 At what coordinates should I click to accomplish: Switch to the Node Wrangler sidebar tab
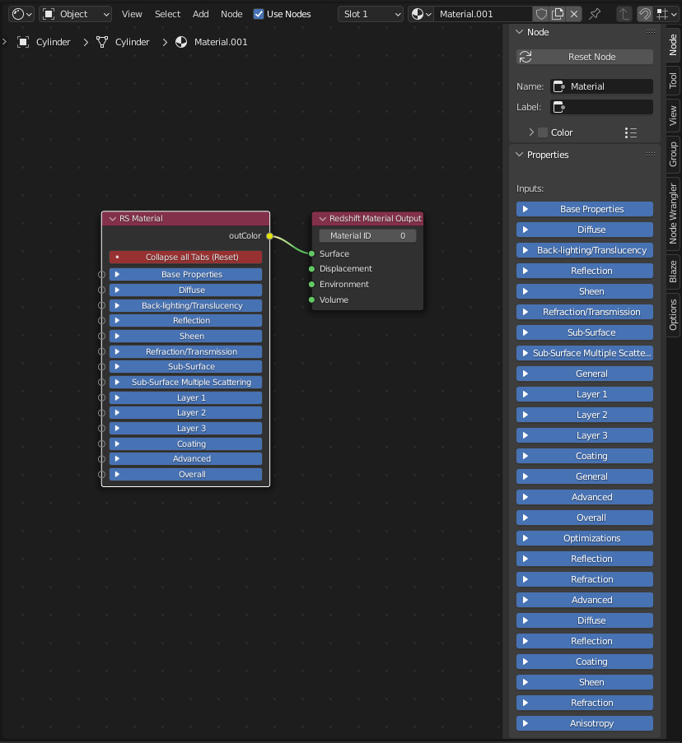point(673,214)
